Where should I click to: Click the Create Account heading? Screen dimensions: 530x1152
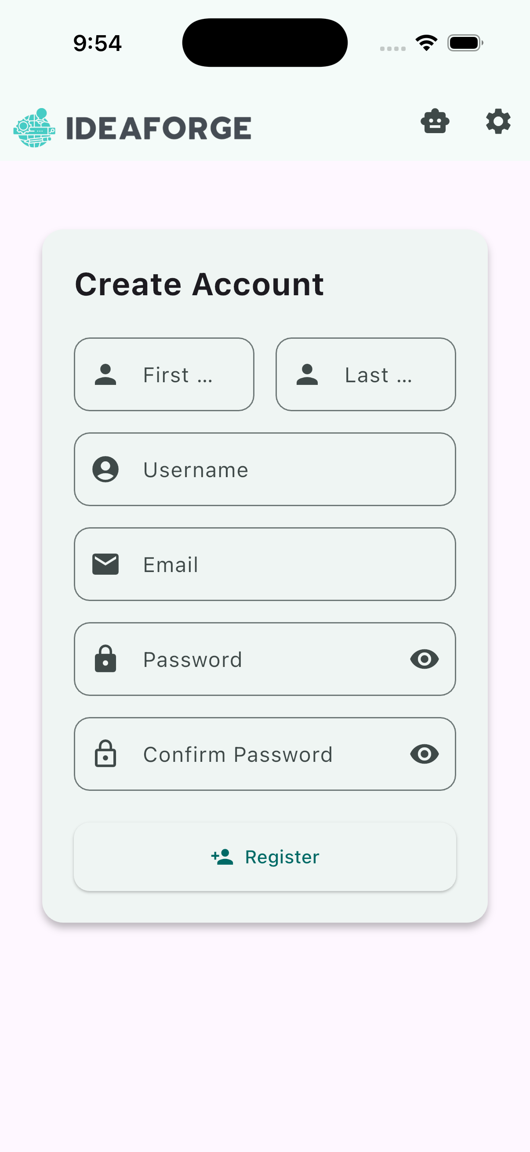[200, 283]
